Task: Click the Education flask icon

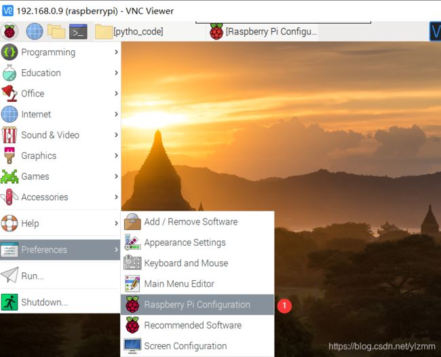Action: (9, 73)
